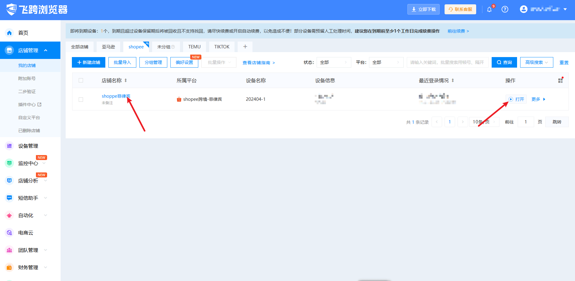Click the plus icon to add group tab
The width and height of the screenshot is (575, 281).
(245, 47)
